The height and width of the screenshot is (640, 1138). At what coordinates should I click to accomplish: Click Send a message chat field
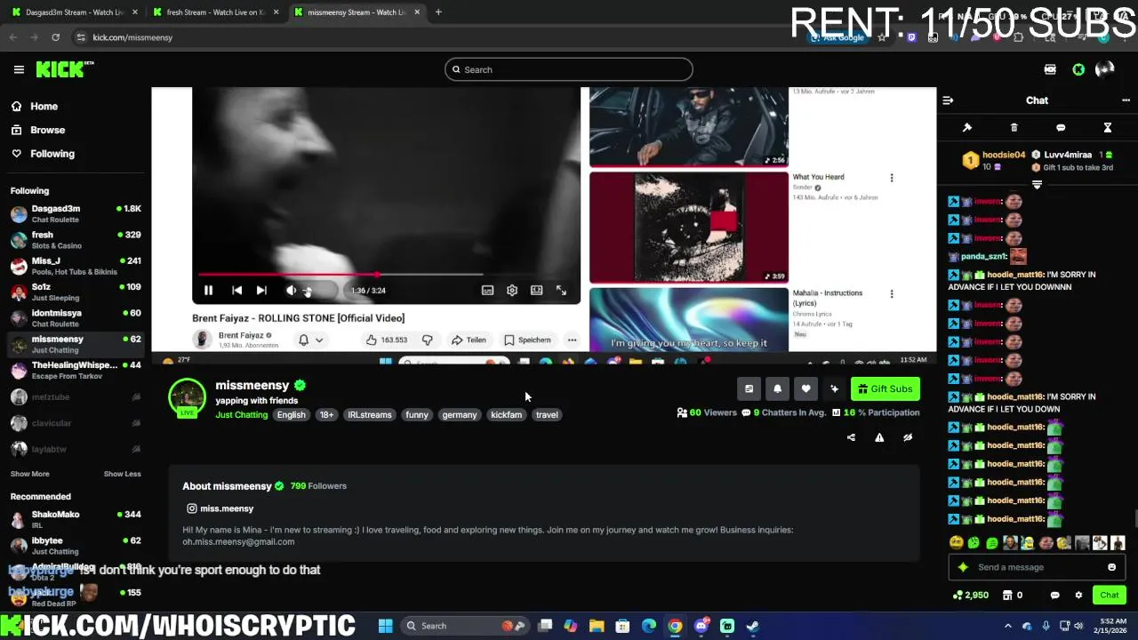click(1036, 567)
